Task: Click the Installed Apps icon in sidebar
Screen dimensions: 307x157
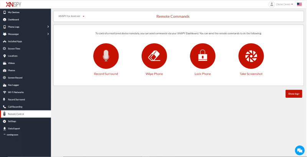Action: point(5,42)
